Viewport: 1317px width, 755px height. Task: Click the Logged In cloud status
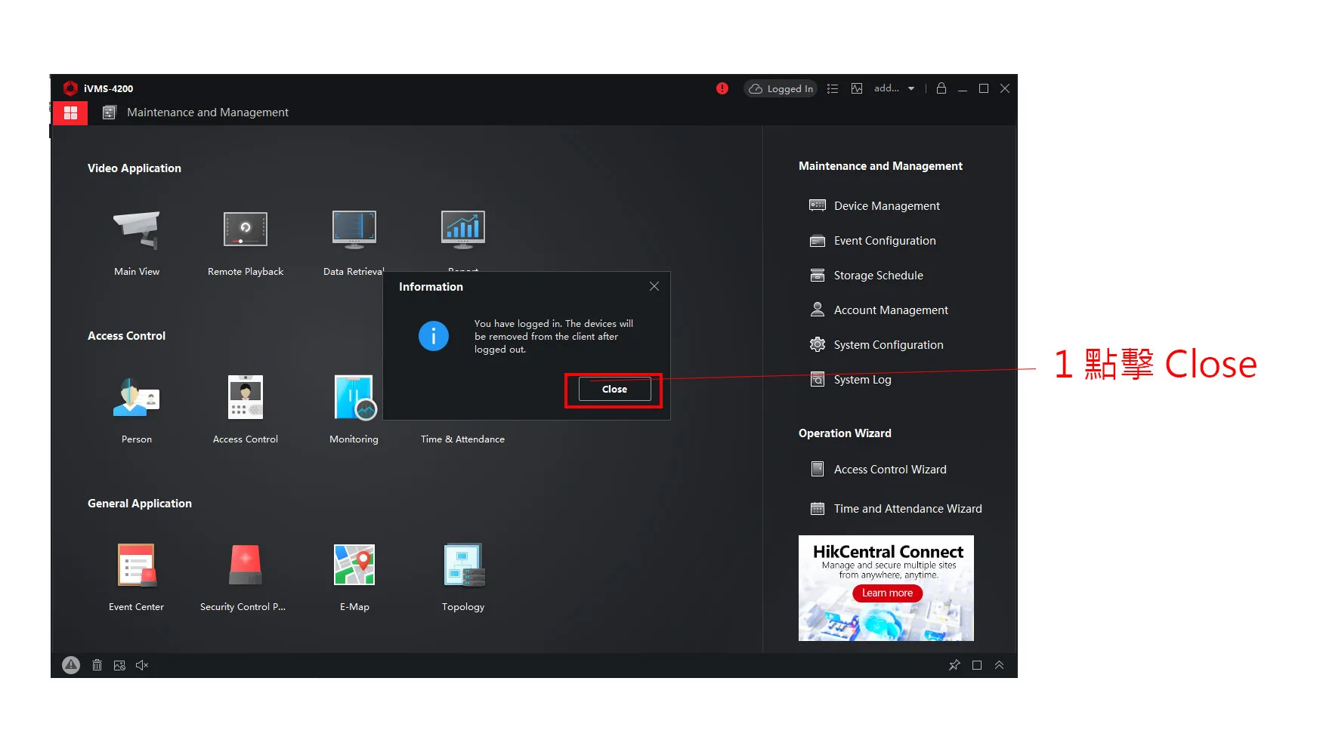pyautogui.click(x=781, y=88)
